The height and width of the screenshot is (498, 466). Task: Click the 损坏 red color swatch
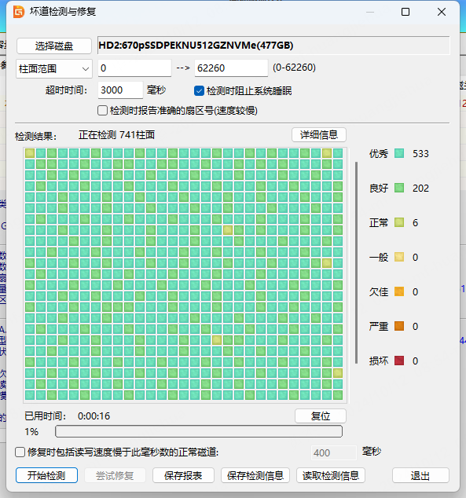(x=399, y=361)
